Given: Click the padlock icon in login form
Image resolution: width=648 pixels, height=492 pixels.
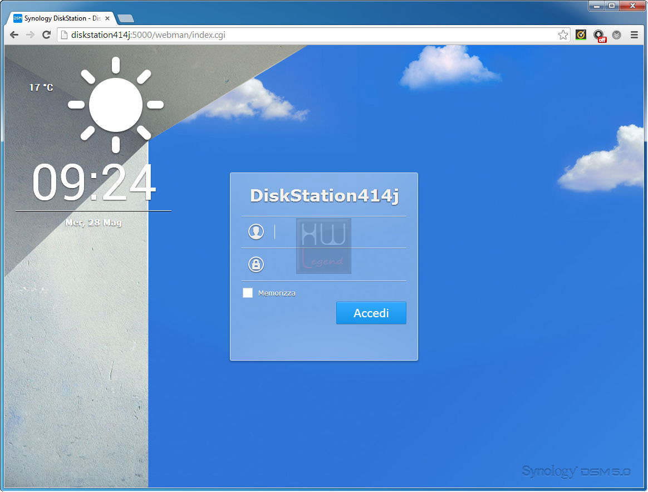Looking at the screenshot, I should 256,264.
